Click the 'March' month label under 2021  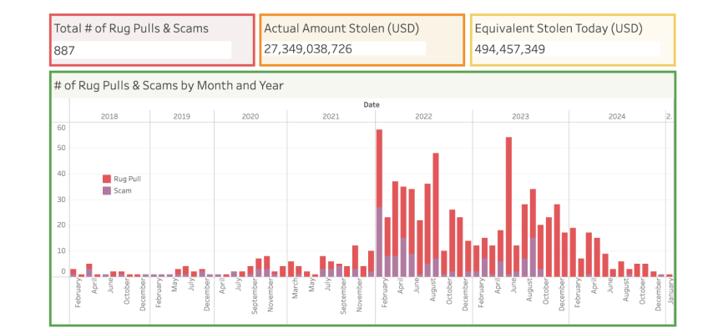(x=295, y=288)
